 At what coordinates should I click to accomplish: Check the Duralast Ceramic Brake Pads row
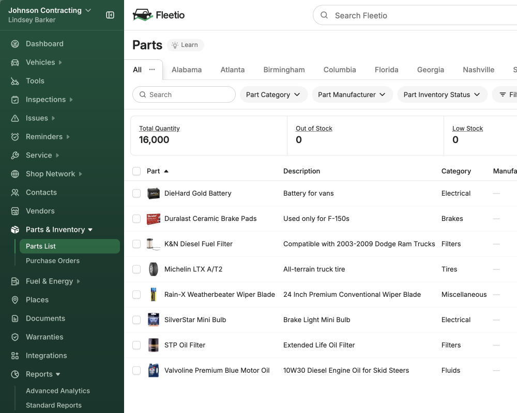click(136, 219)
